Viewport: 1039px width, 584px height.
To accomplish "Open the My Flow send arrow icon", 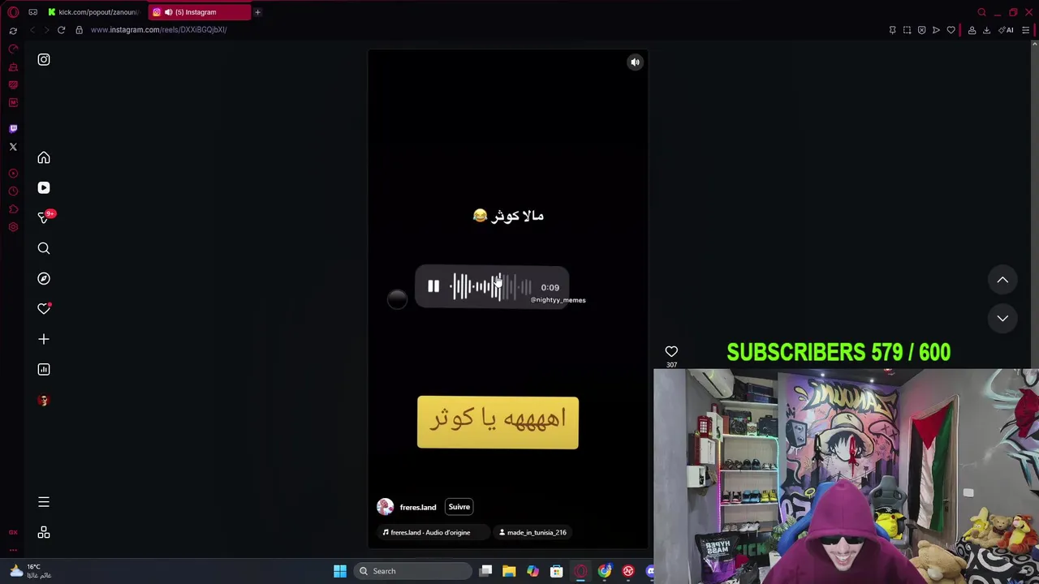I will point(936,30).
